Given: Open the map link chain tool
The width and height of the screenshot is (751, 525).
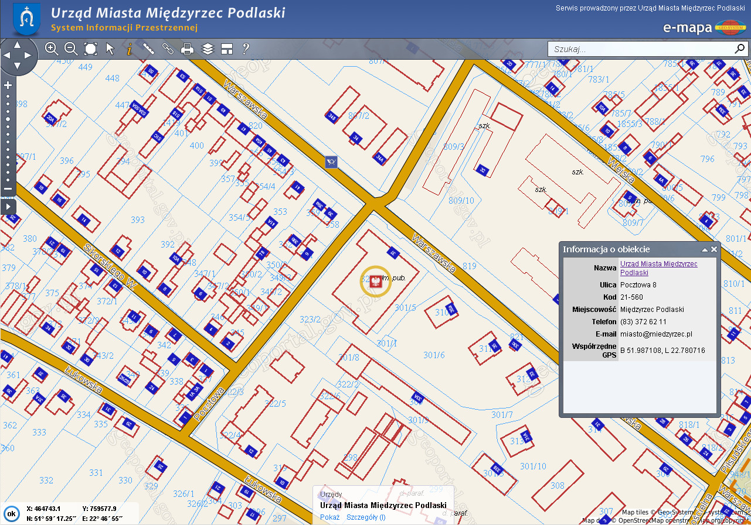Looking at the screenshot, I should coord(168,49).
